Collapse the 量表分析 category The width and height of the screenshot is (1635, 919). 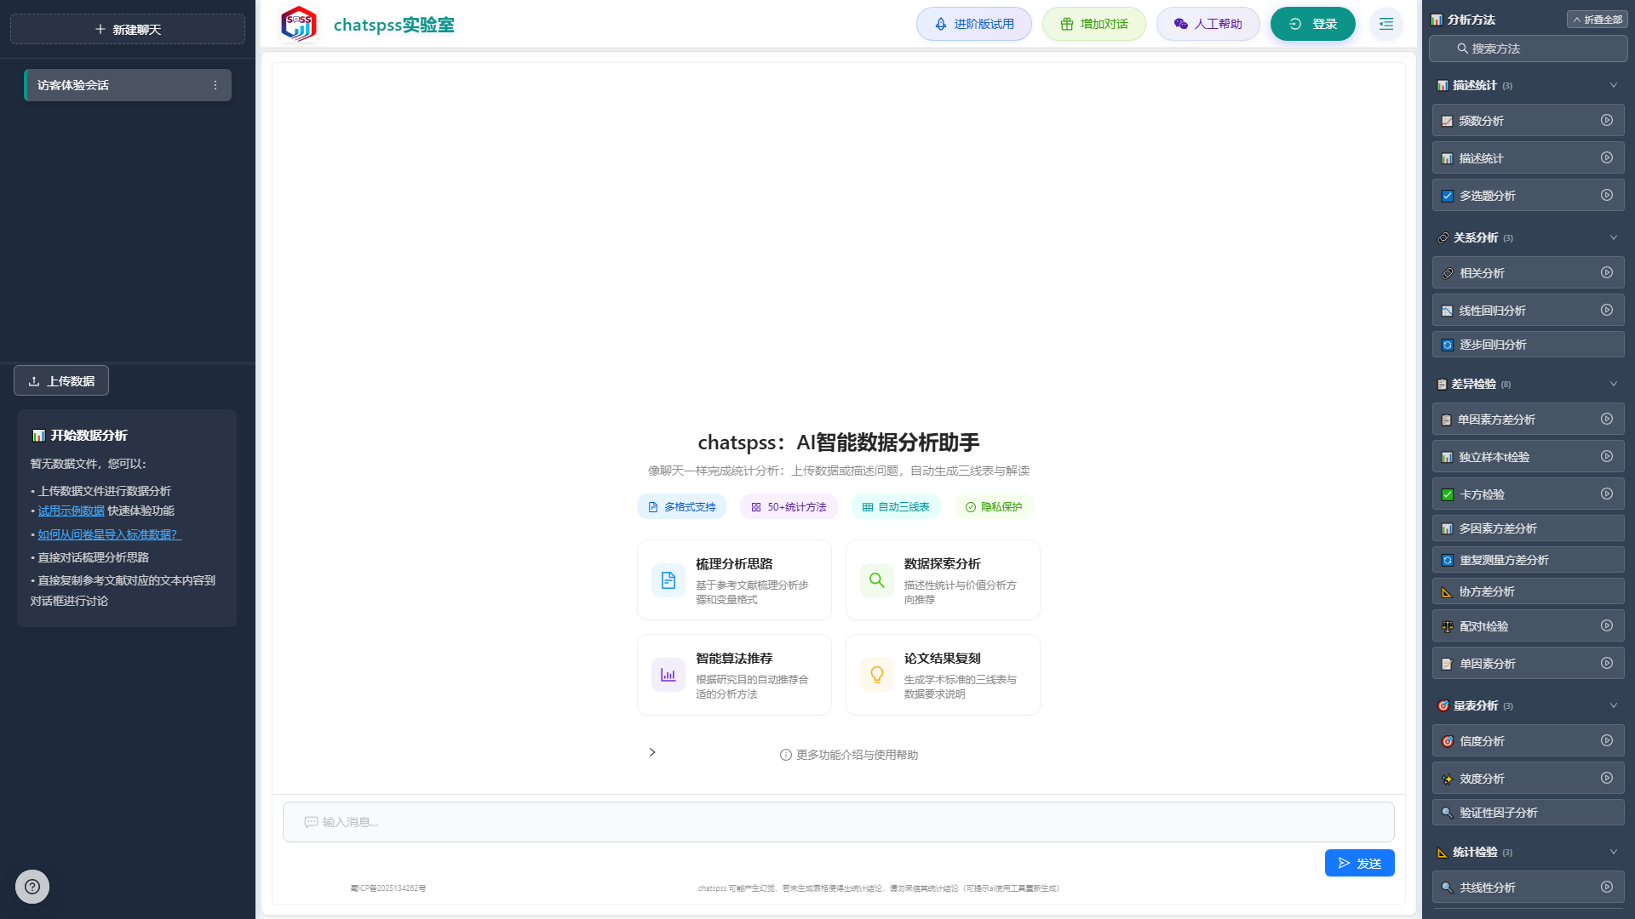click(x=1614, y=705)
